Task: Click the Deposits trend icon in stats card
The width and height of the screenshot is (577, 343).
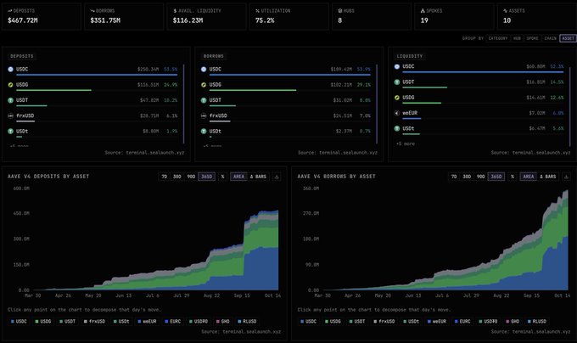Action: pos(9,11)
